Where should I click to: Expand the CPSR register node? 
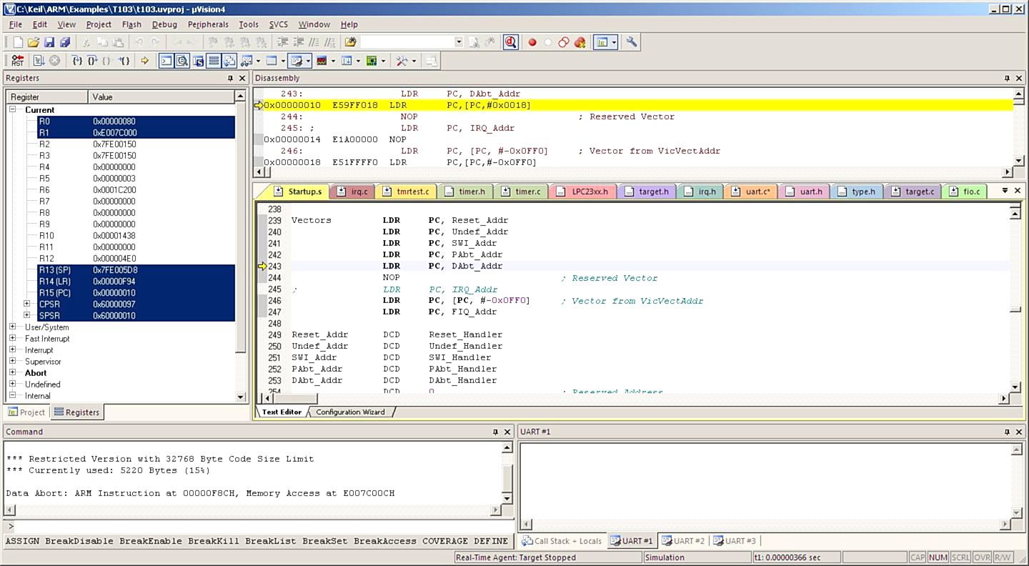[27, 304]
